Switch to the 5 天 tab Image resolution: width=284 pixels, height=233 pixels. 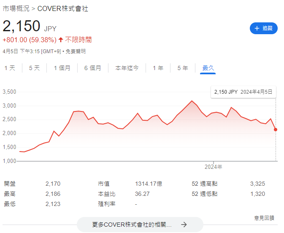coord(34,68)
